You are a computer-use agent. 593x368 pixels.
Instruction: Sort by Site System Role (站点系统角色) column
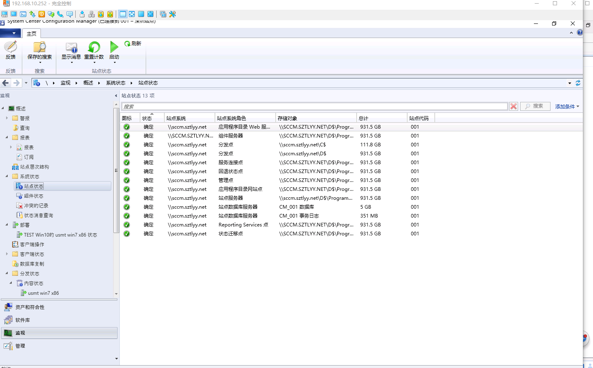point(245,118)
